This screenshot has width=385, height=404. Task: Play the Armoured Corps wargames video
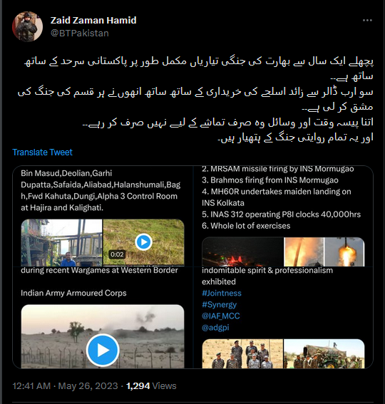pos(103,350)
